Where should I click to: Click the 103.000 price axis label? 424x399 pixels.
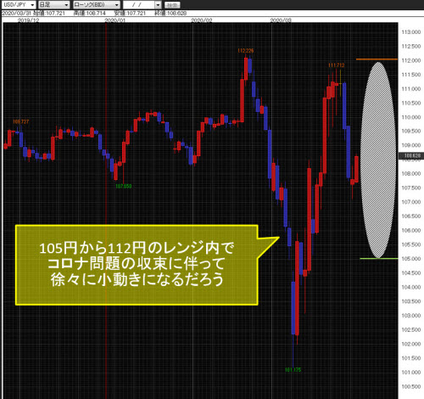(411, 316)
